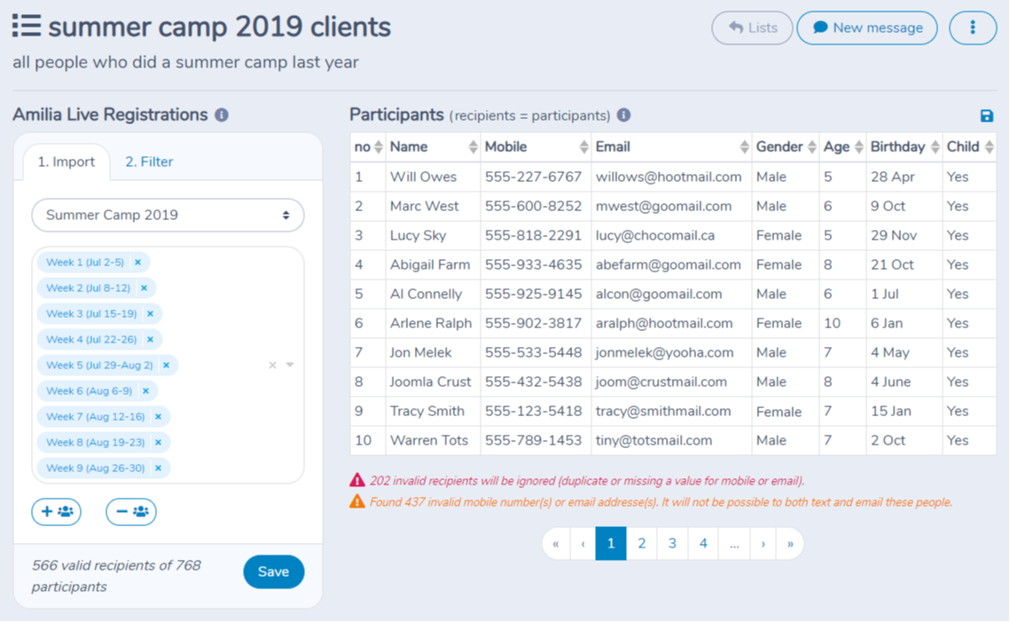Remove the Week 3 (Jul 15-19) tag

pyautogui.click(x=151, y=314)
